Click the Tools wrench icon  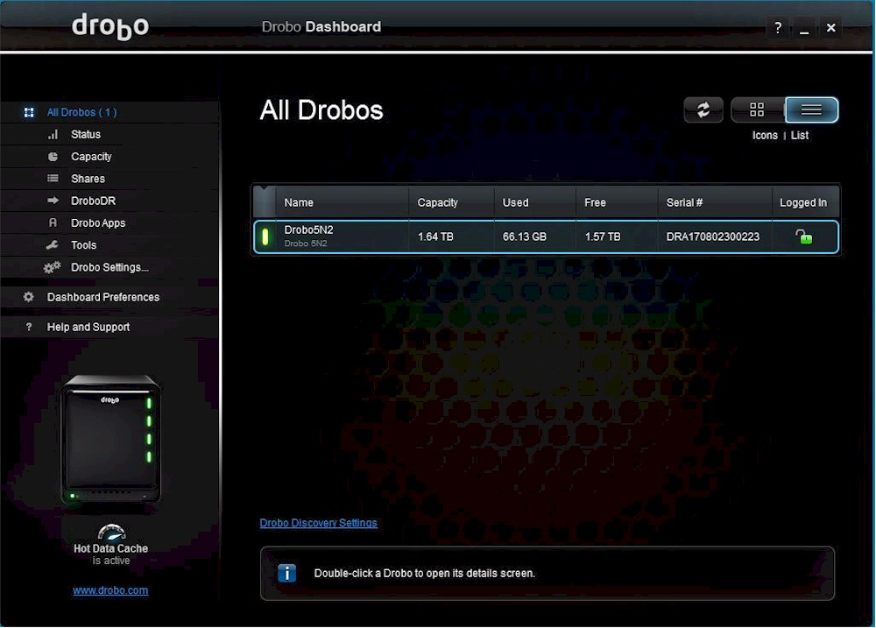(52, 244)
